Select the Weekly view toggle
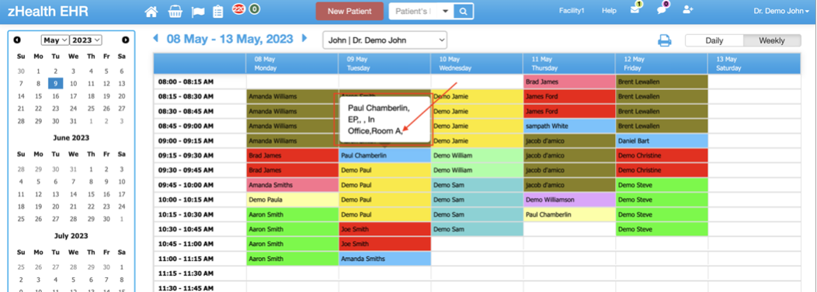The image size is (817, 292). 772,40
